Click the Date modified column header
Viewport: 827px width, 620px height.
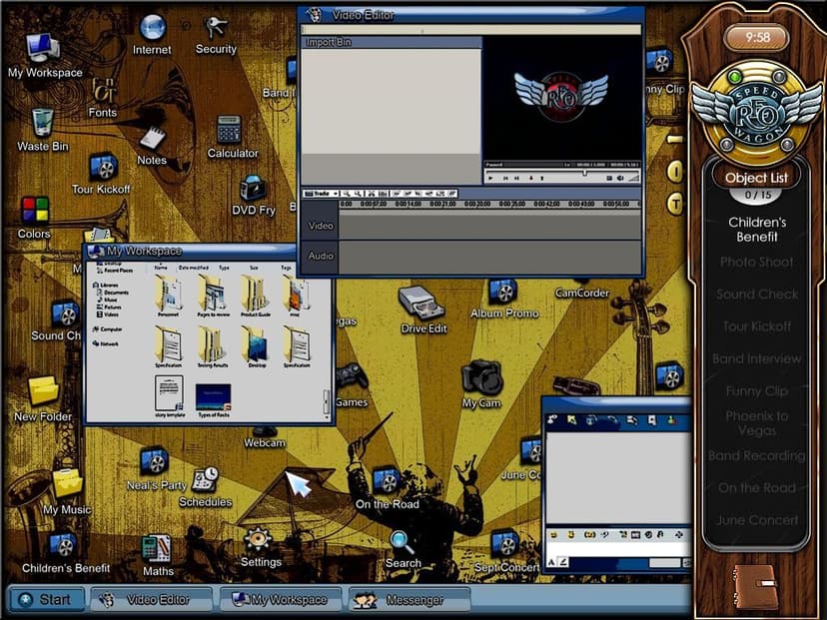click(x=194, y=268)
